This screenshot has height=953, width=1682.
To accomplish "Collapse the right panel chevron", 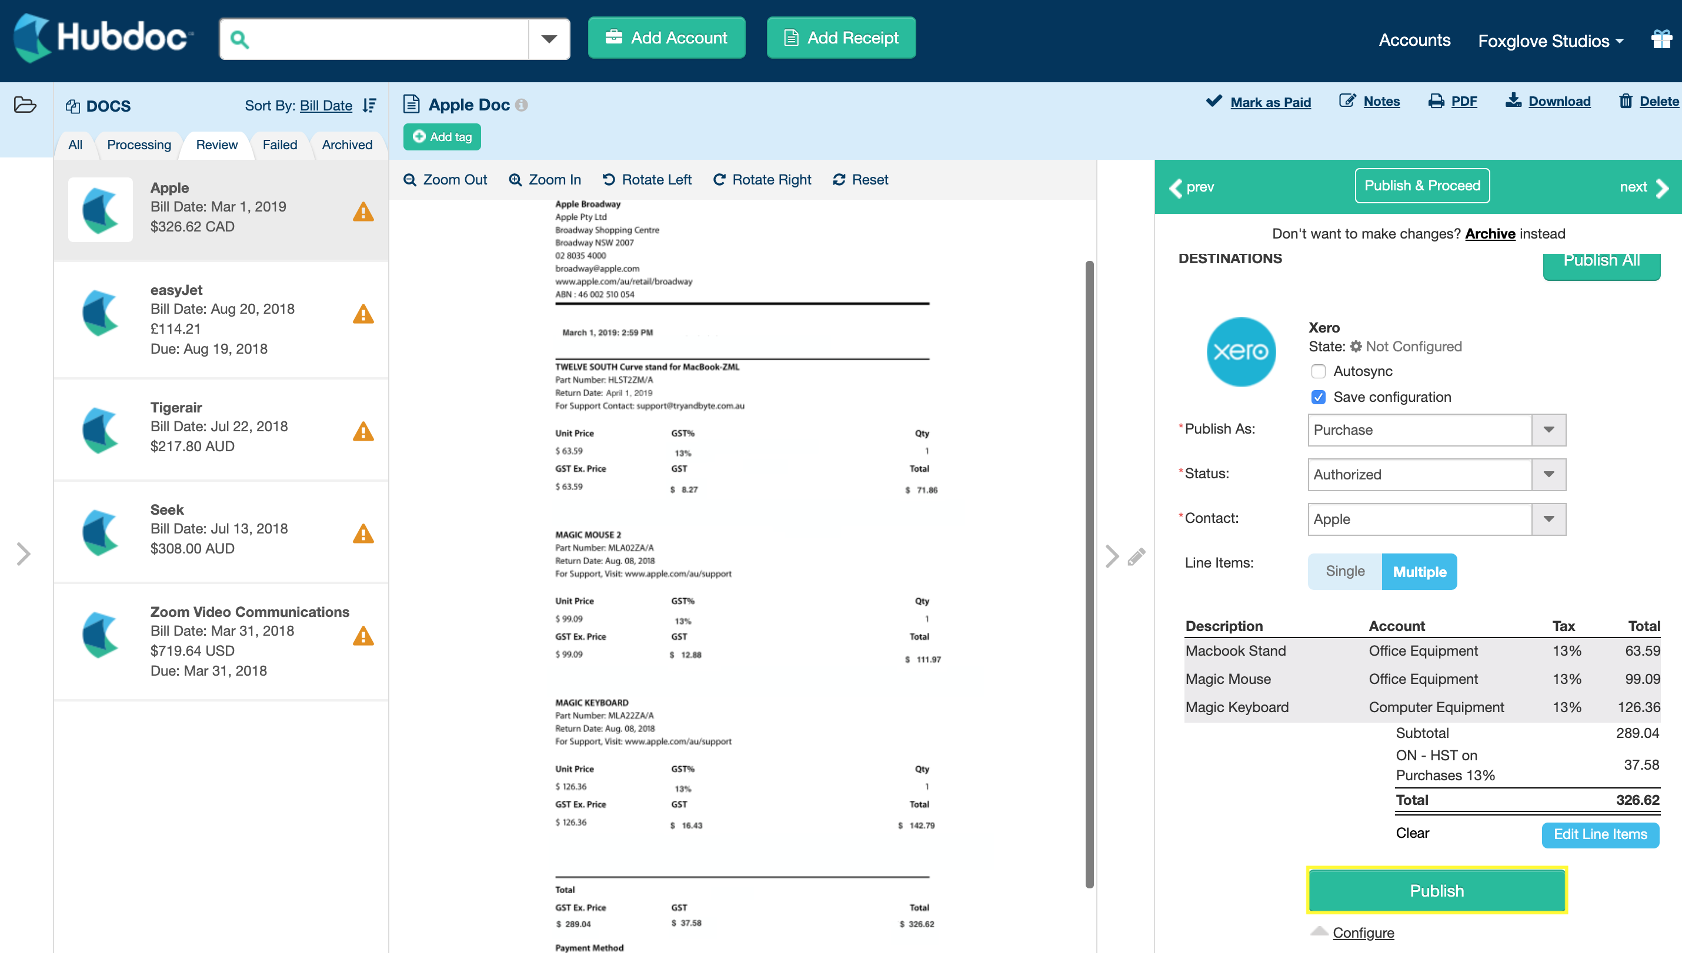I will (1112, 556).
